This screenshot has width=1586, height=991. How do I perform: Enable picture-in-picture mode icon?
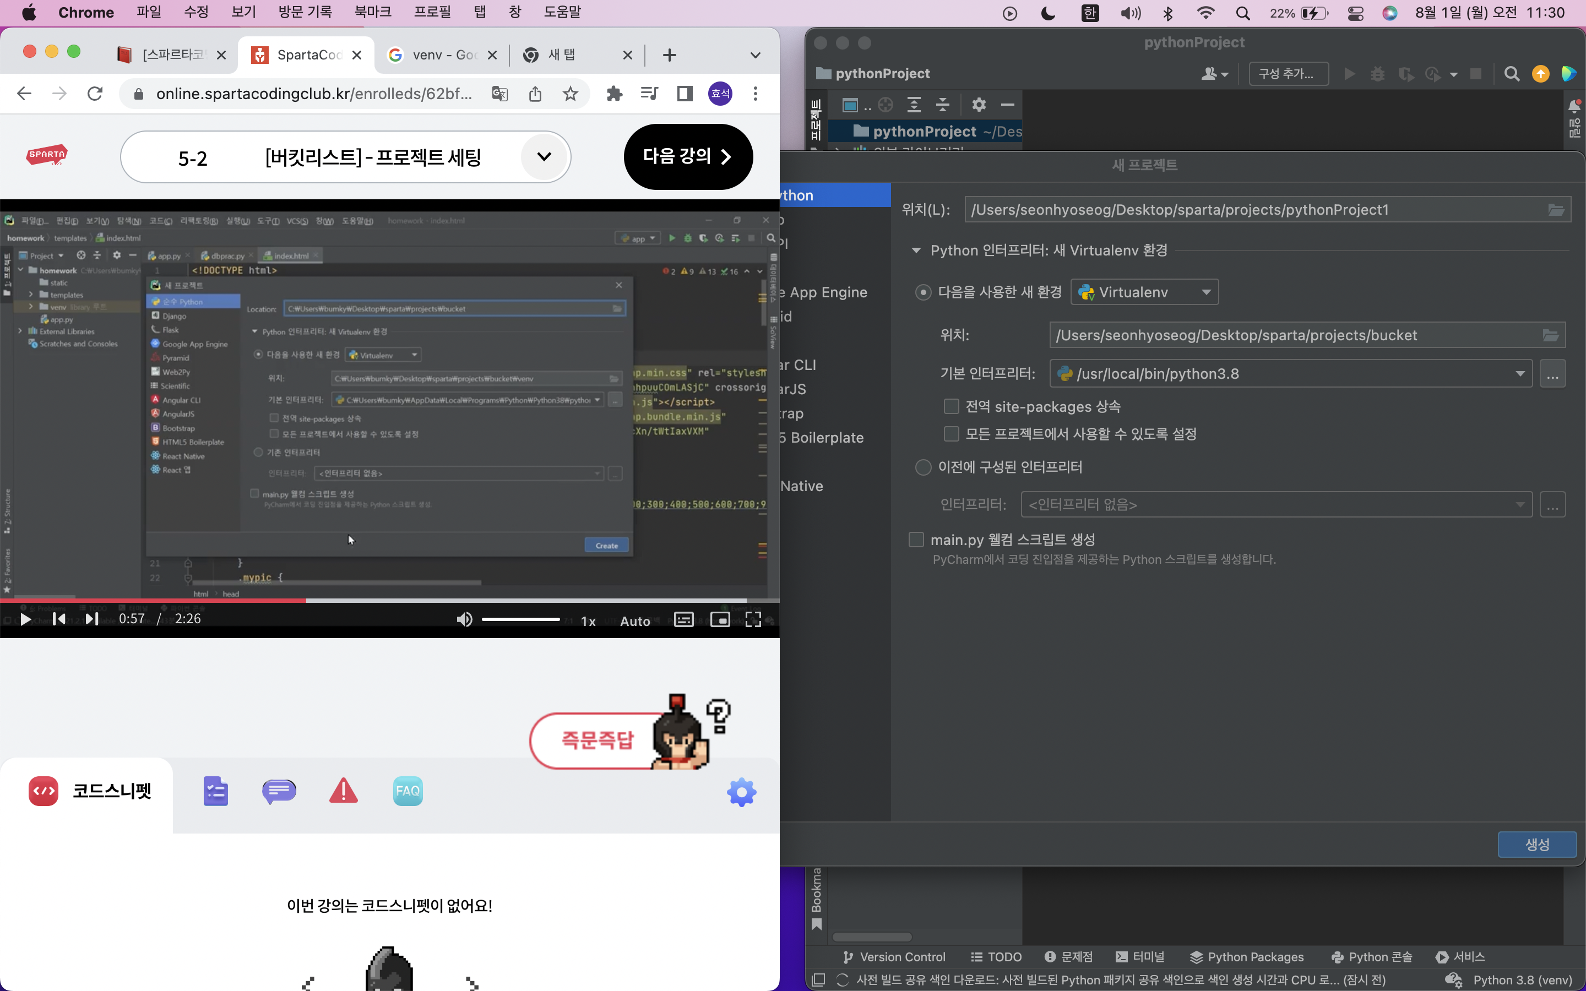[x=720, y=619]
